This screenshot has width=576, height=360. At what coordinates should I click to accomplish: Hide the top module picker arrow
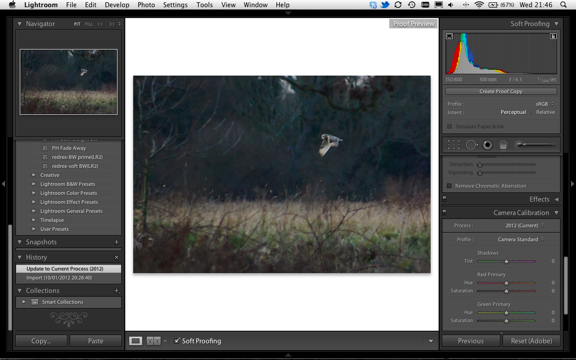click(288, 13)
